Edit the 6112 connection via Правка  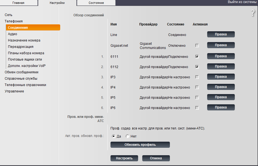(x=221, y=66)
